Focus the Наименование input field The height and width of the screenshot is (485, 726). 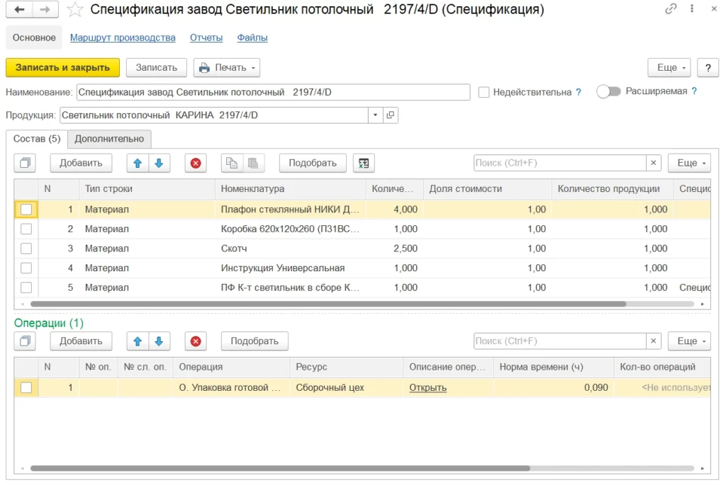[x=273, y=92]
